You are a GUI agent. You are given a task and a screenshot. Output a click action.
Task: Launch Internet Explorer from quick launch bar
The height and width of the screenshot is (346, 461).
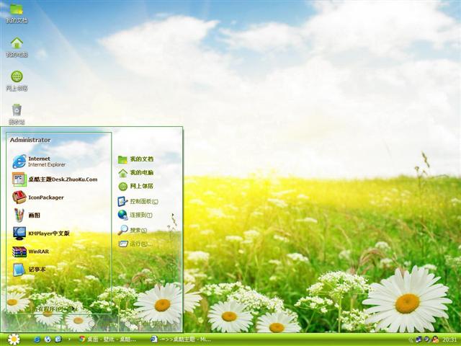coord(37,340)
